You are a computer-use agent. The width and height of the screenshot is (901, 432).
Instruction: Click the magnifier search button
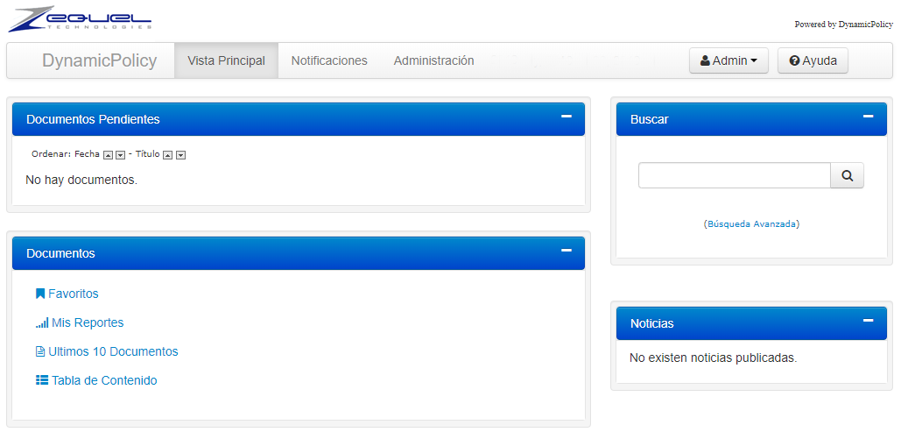click(x=847, y=175)
